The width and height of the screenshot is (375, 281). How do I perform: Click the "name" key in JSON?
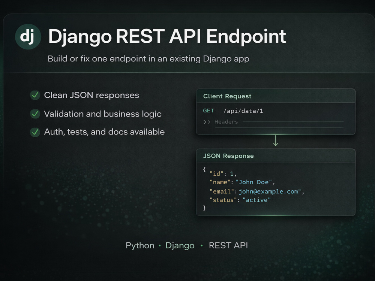[220, 182]
